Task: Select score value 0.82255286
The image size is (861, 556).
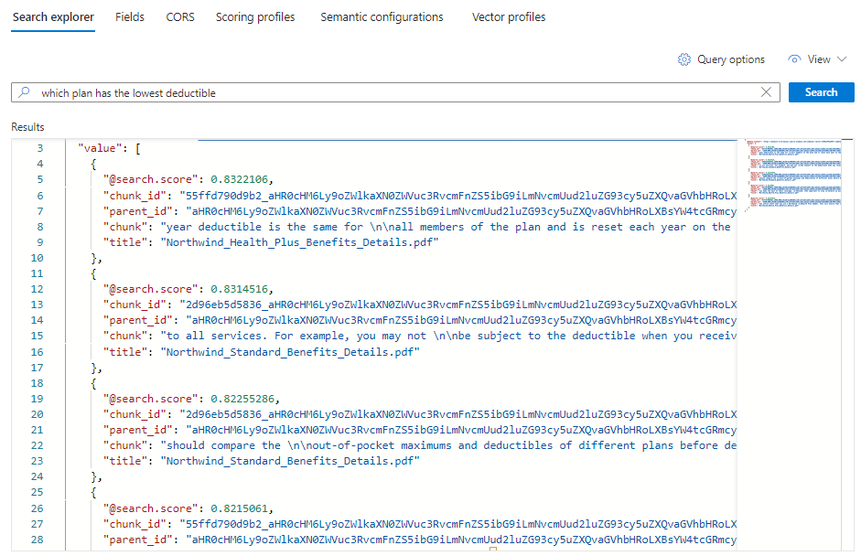Action: (242, 399)
